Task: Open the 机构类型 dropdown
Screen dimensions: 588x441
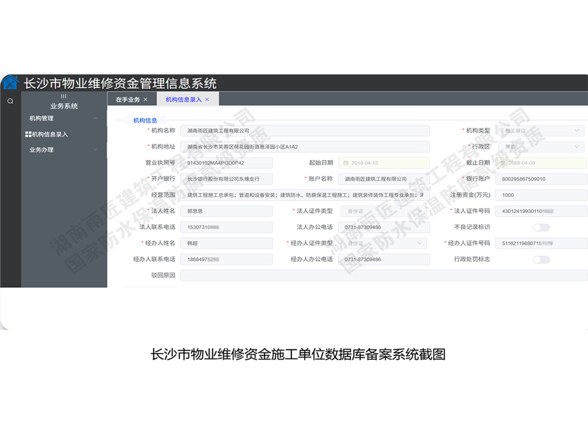Action: coord(541,131)
